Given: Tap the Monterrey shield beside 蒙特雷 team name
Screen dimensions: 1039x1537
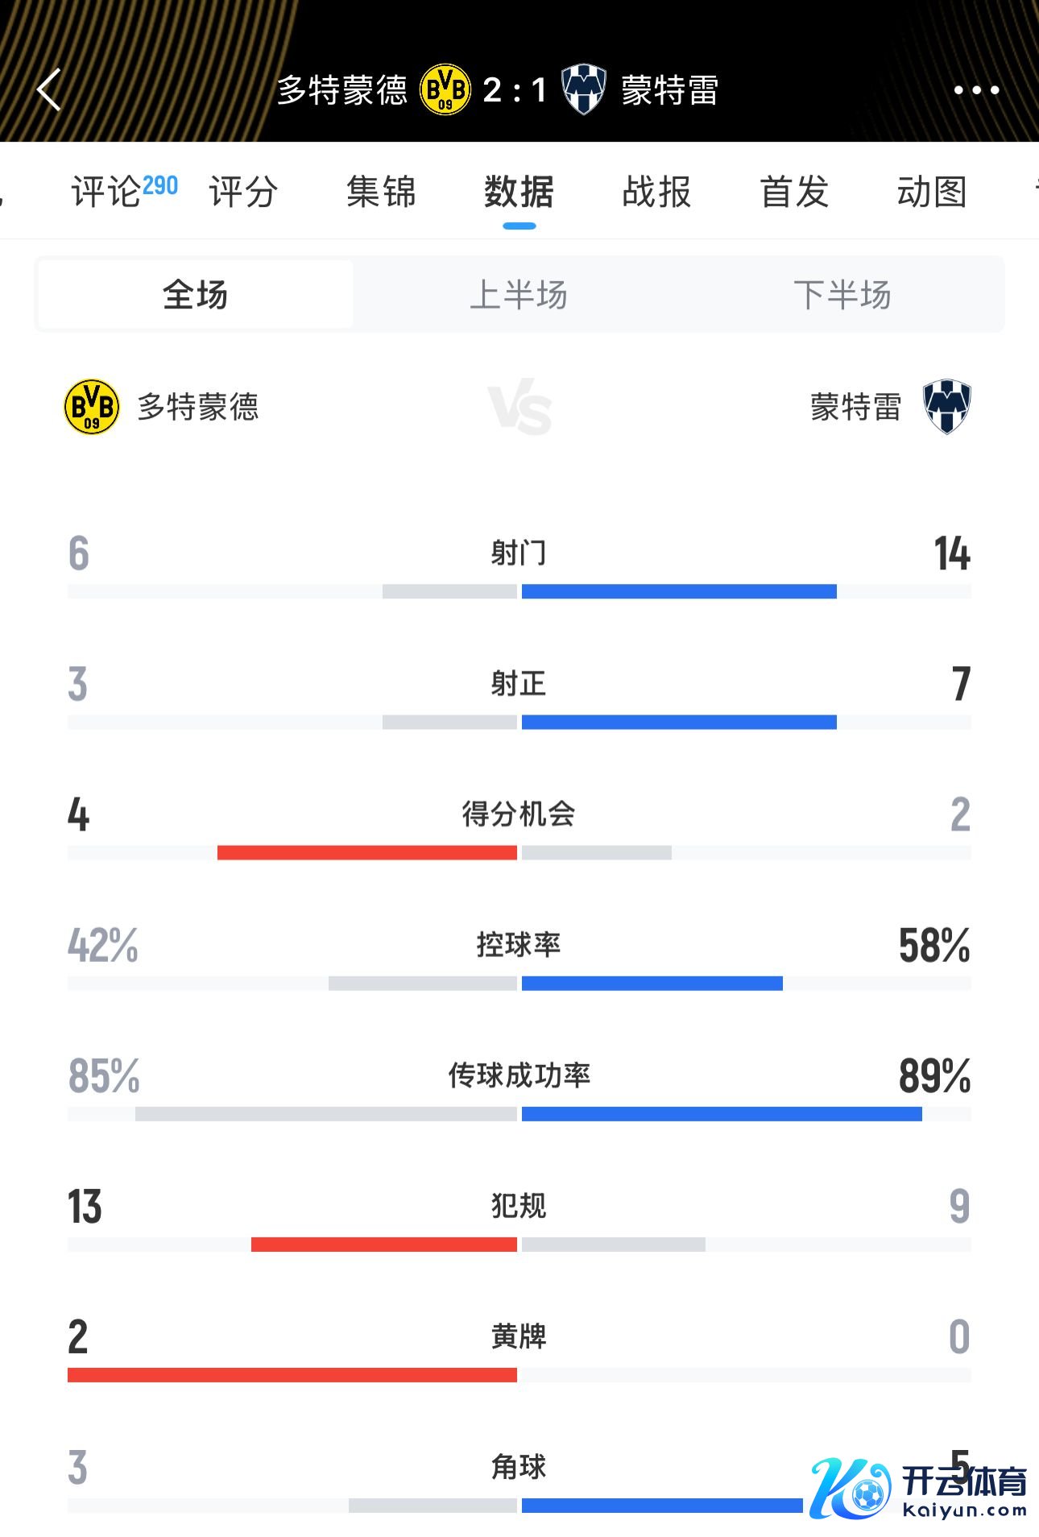Looking at the screenshot, I should [x=946, y=407].
